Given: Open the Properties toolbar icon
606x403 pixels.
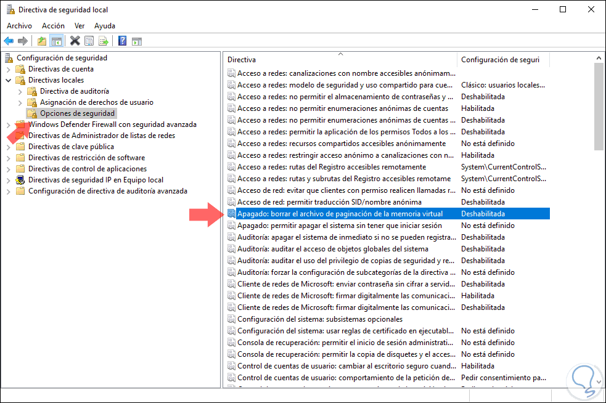Looking at the screenshot, I should point(89,41).
